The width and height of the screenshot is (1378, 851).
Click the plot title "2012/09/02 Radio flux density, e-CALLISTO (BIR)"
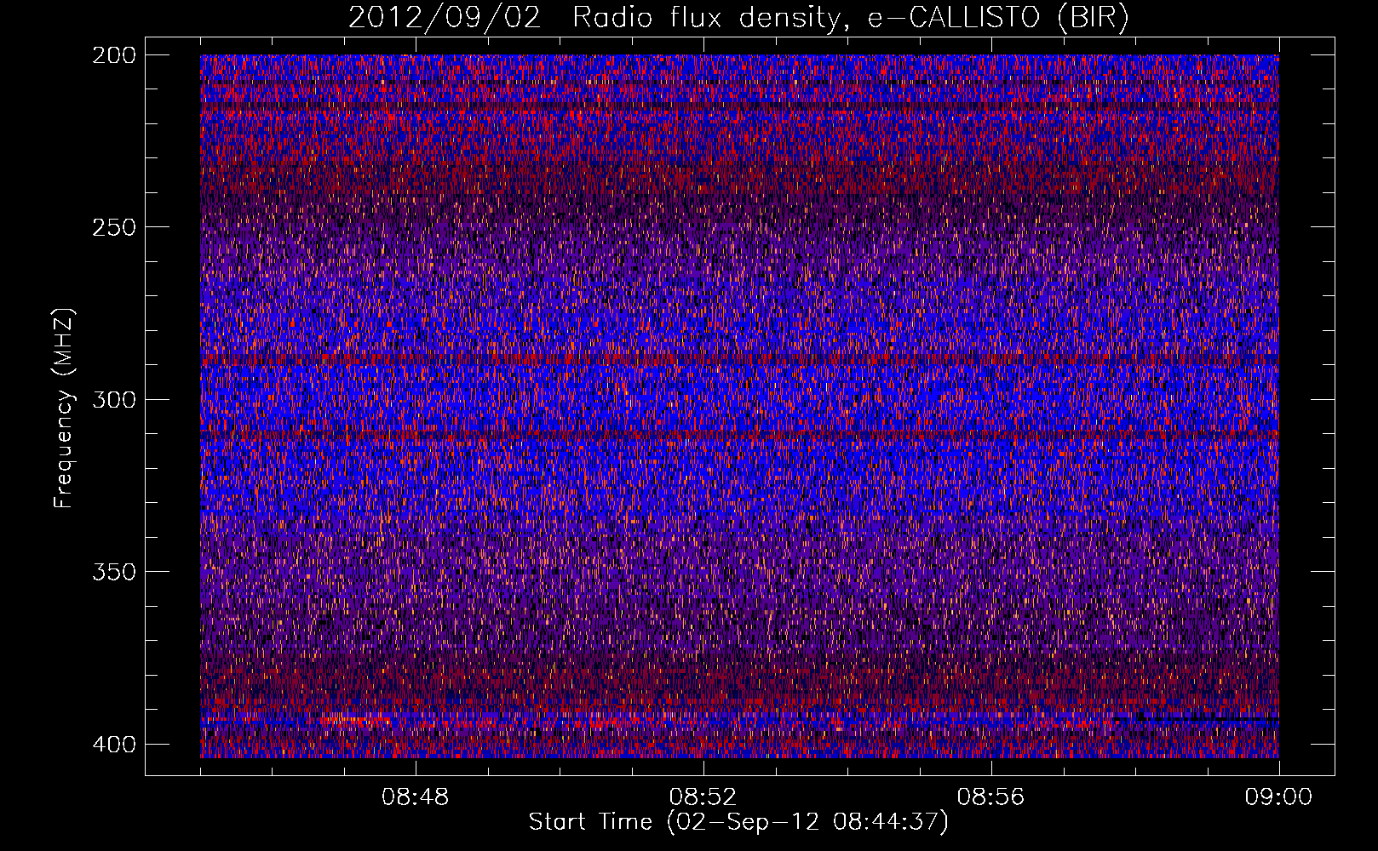pyautogui.click(x=739, y=18)
